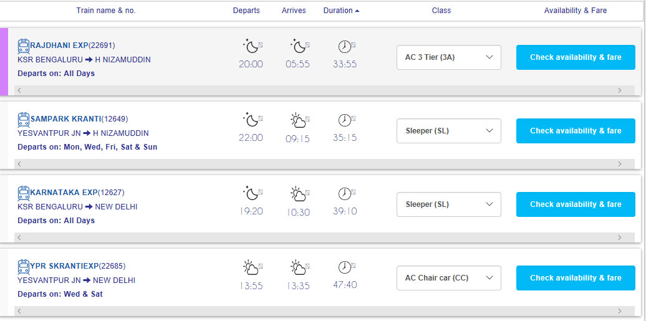
Task: Click the train icon beside RAJDHANI EXP
Action: pos(24,46)
